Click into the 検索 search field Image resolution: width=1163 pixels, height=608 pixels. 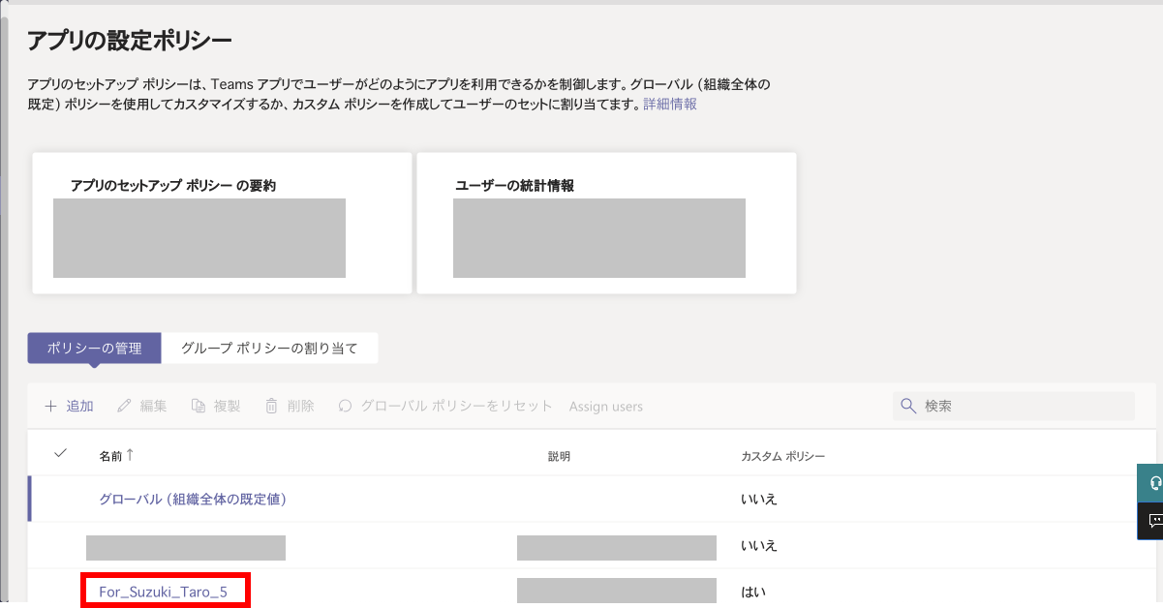tap(1013, 406)
